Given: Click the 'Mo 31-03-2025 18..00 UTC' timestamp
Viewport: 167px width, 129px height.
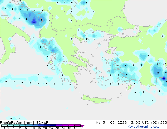Looking at the screenshot, I should (122, 123).
